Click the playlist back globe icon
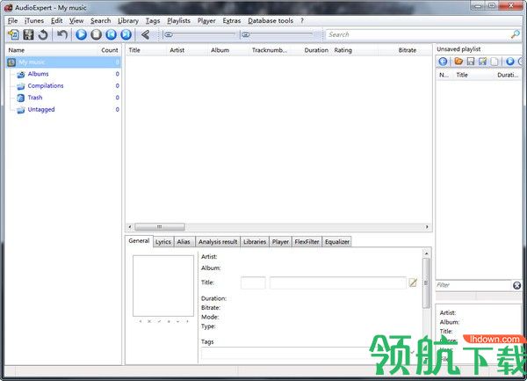527x381 pixels. point(443,62)
